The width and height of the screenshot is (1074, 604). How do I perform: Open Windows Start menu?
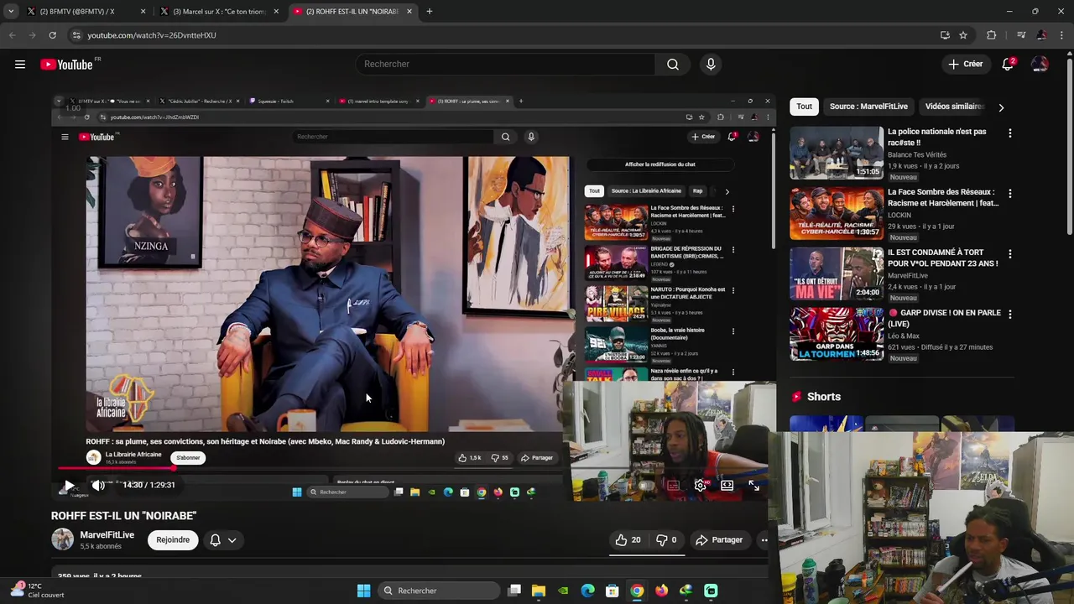click(x=363, y=591)
